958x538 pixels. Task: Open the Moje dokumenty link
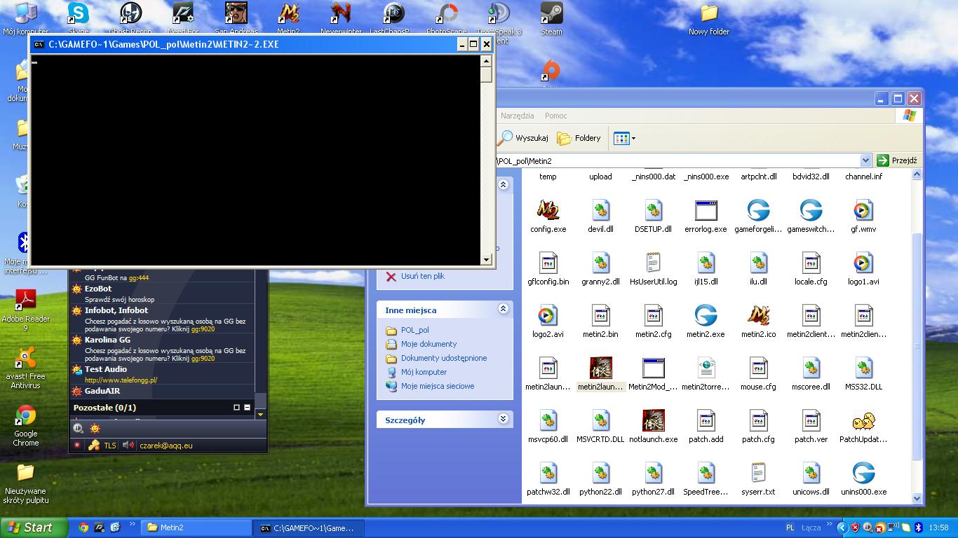[429, 344]
